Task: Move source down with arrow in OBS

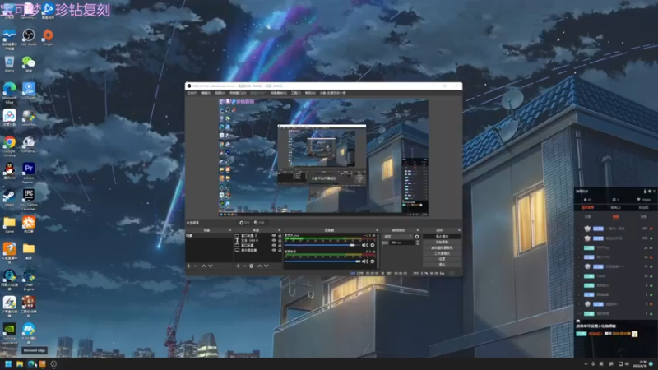Action: pos(266,266)
